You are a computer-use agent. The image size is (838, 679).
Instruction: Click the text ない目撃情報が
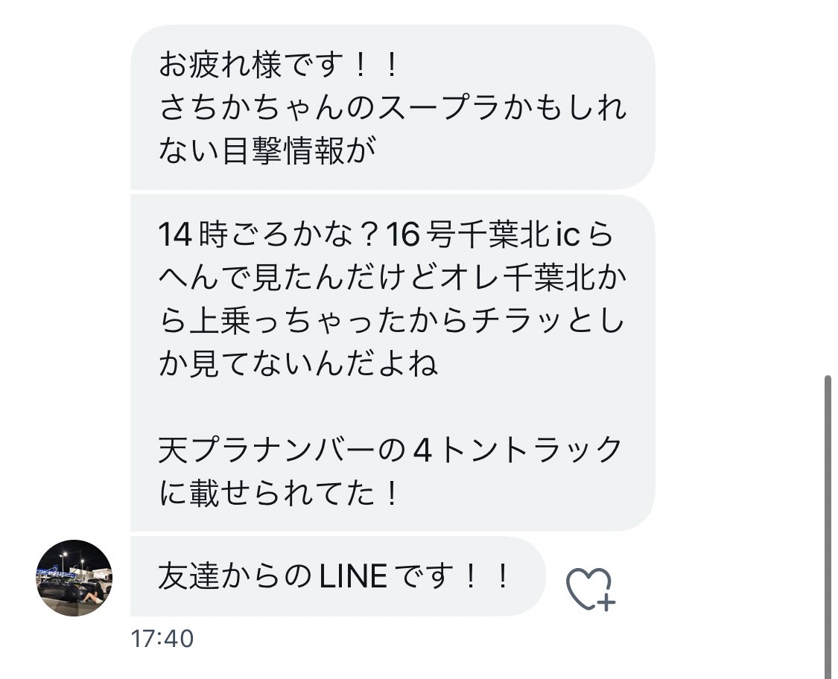point(267,150)
